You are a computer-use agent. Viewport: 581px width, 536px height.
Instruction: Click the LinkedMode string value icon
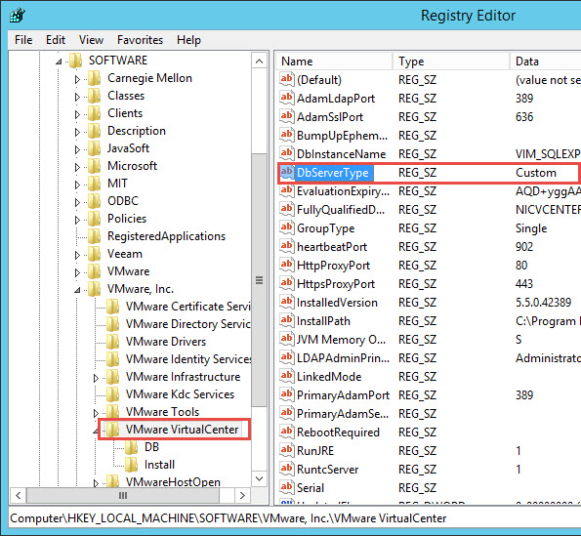[287, 376]
